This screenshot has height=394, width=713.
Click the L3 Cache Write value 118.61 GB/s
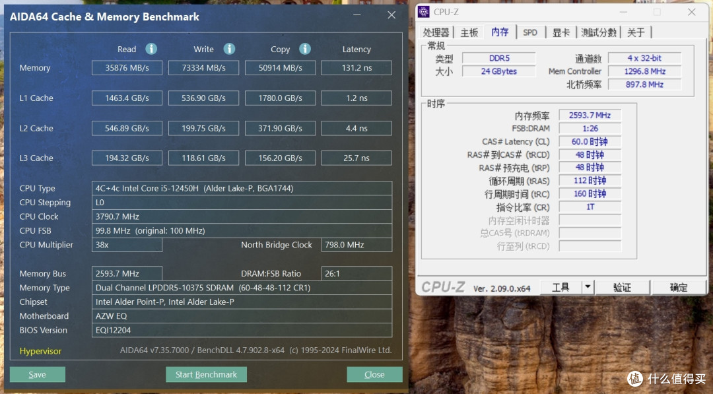(x=203, y=158)
